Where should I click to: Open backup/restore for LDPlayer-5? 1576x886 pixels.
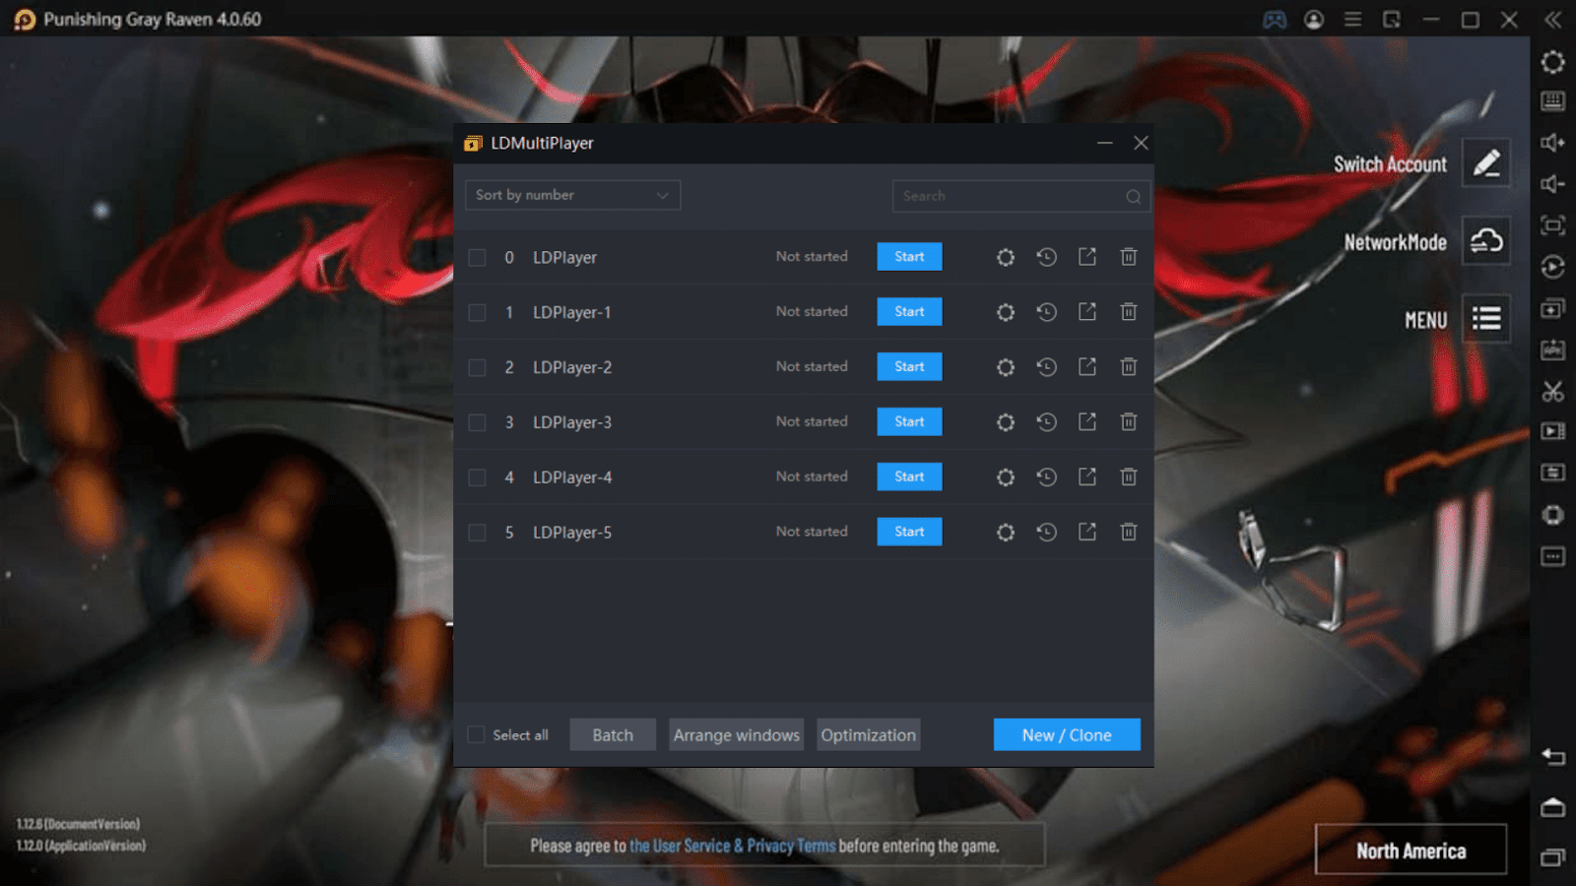1046,533
